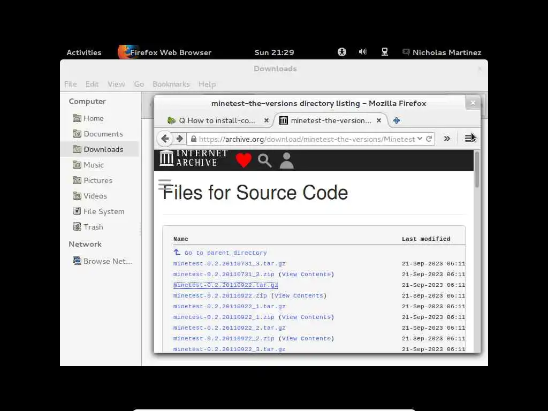The image size is (548, 411).
Task: View contents of minetest-0.2.20110922_2.zip
Action: pos(306,339)
